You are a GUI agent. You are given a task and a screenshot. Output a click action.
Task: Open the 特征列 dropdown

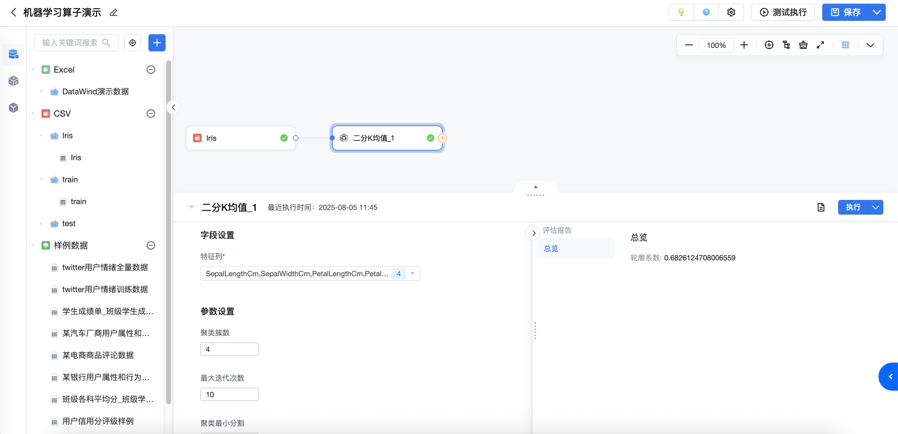[x=310, y=274]
